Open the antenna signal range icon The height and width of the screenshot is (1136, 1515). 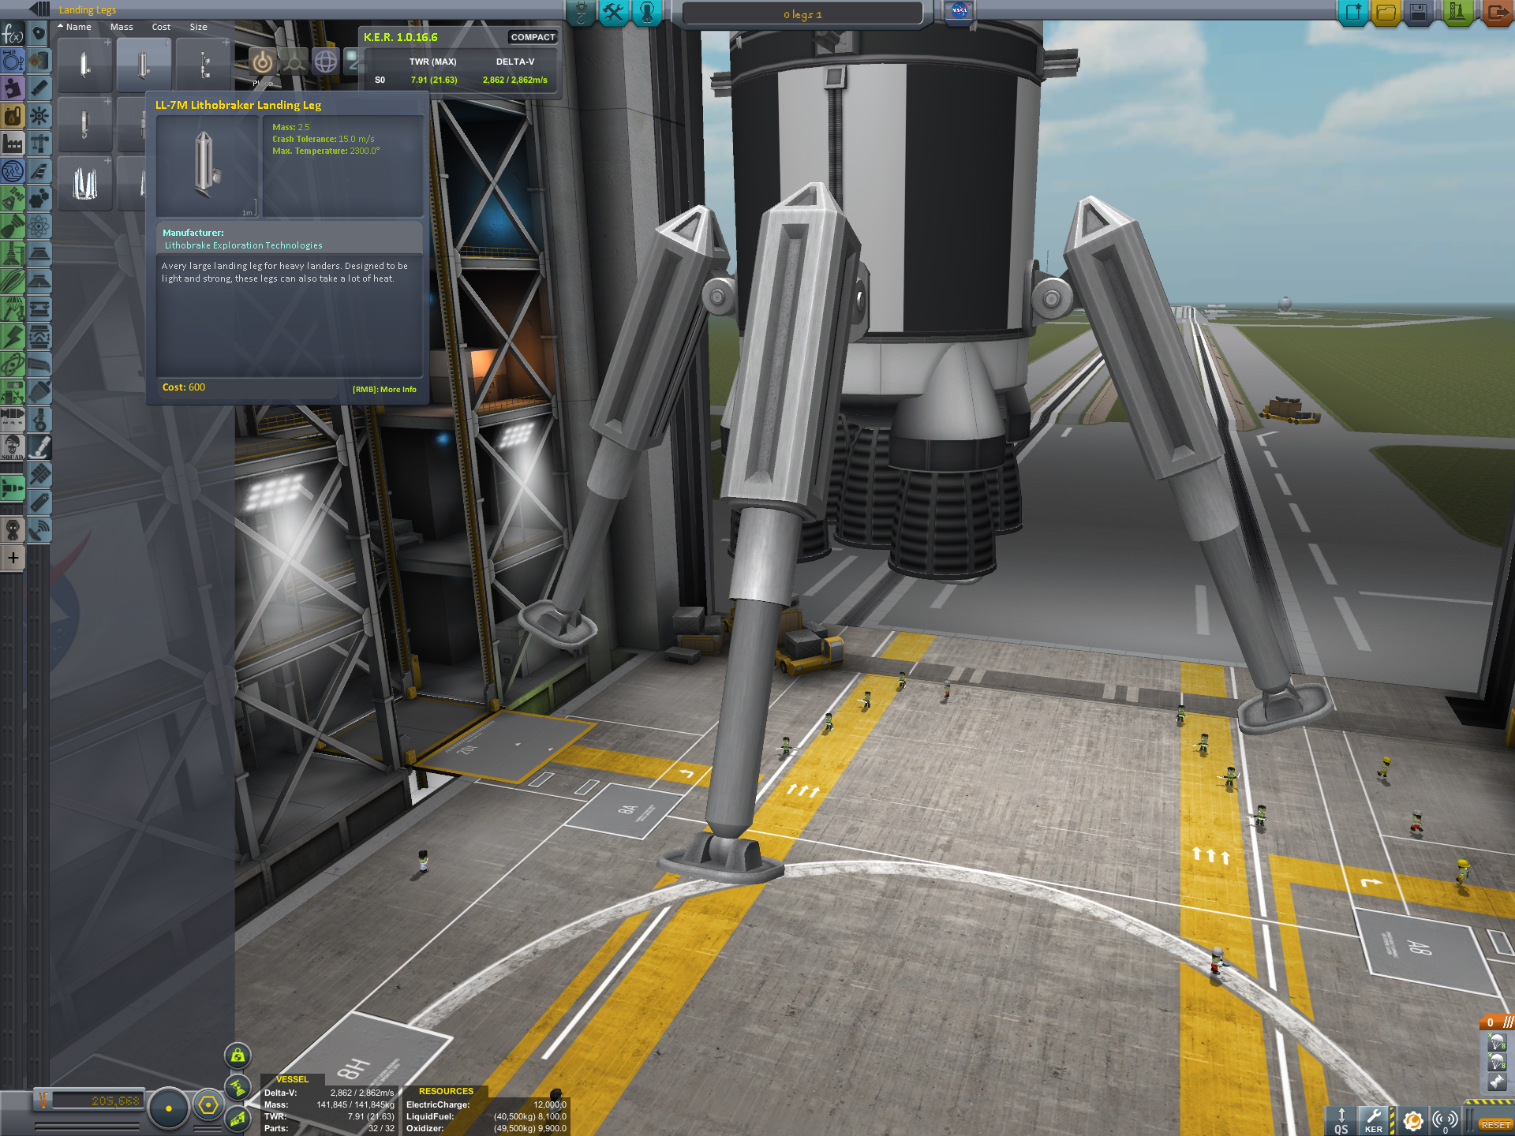point(1445,1120)
